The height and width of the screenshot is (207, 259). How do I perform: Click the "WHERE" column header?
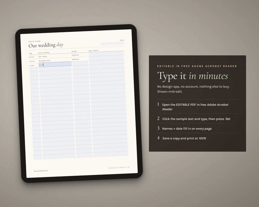[x=74, y=52]
